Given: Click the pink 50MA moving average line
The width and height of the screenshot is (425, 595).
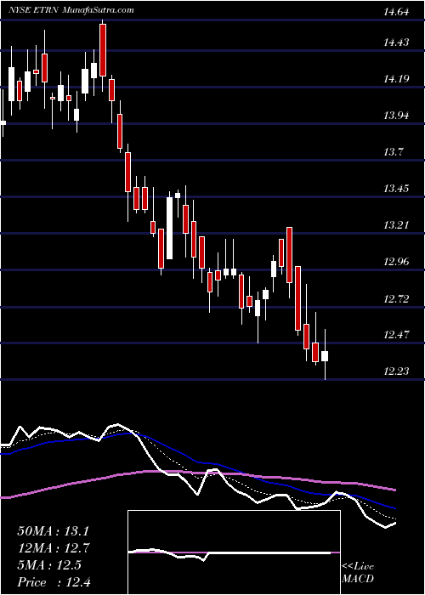Looking at the screenshot, I should coord(197,473).
